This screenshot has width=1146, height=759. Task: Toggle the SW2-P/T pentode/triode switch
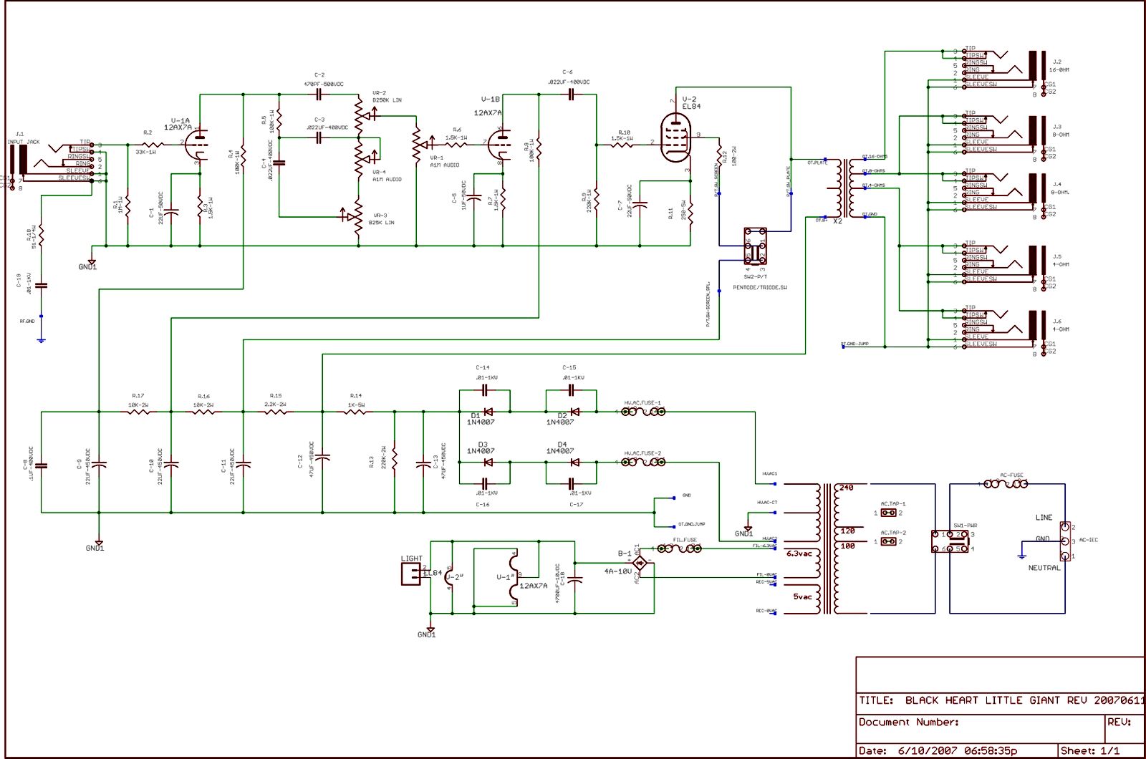tap(755, 247)
